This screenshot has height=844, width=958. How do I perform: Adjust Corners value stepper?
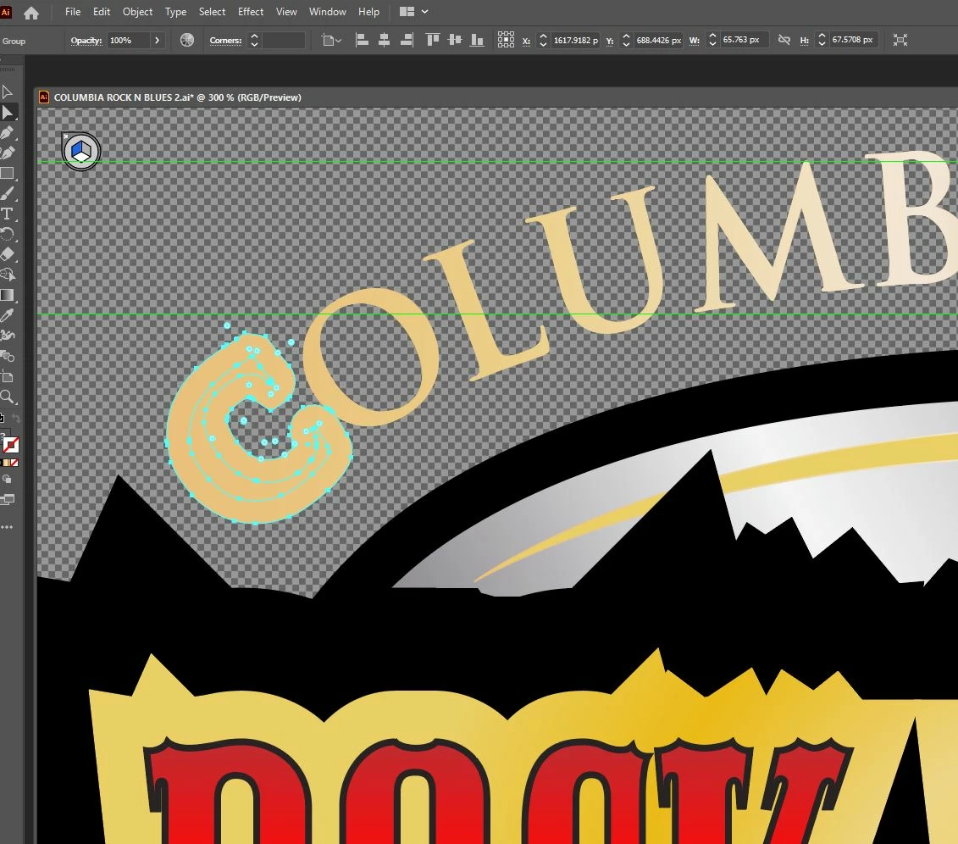[x=254, y=41]
